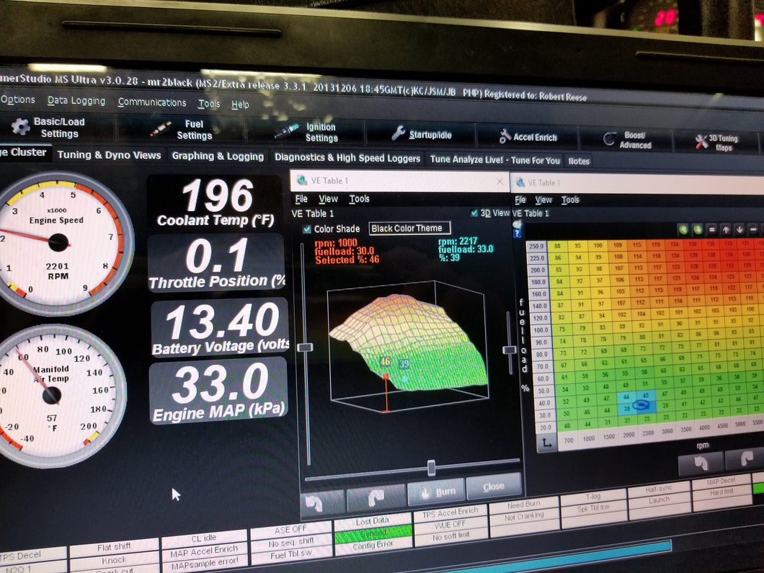Viewport: 764px width, 573px height.
Task: Click the Close button in 3D window
Action: coord(493,487)
